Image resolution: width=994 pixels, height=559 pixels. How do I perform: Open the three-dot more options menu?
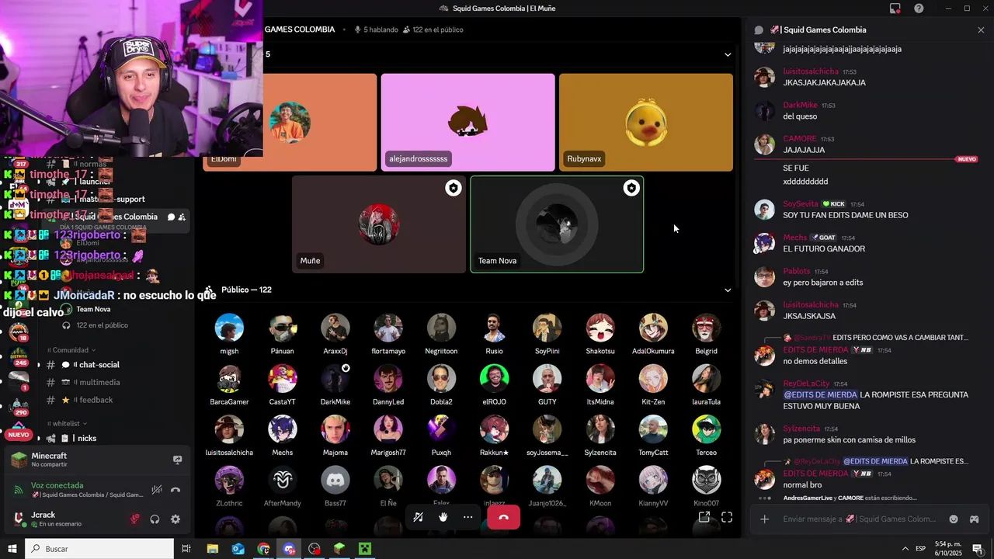[467, 517]
